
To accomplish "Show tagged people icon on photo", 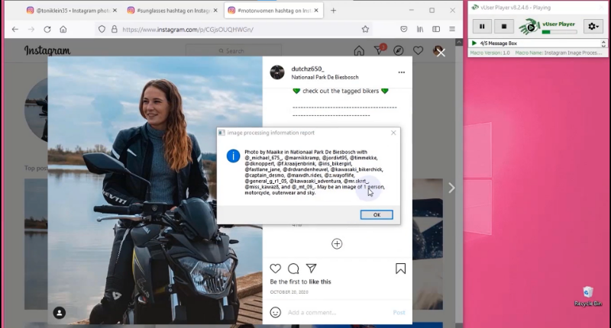I will [60, 313].
